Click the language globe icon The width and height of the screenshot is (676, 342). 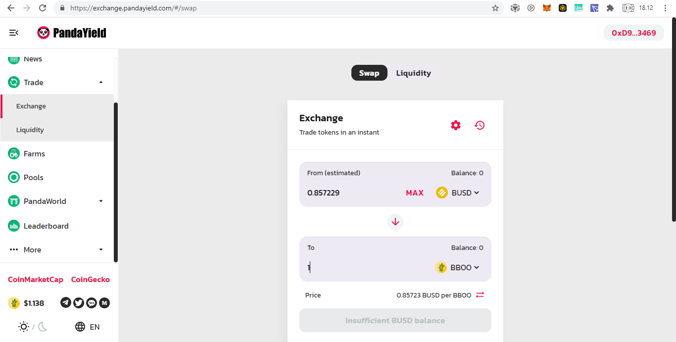(80, 327)
